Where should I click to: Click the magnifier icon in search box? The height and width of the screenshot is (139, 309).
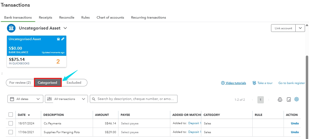(x=94, y=99)
